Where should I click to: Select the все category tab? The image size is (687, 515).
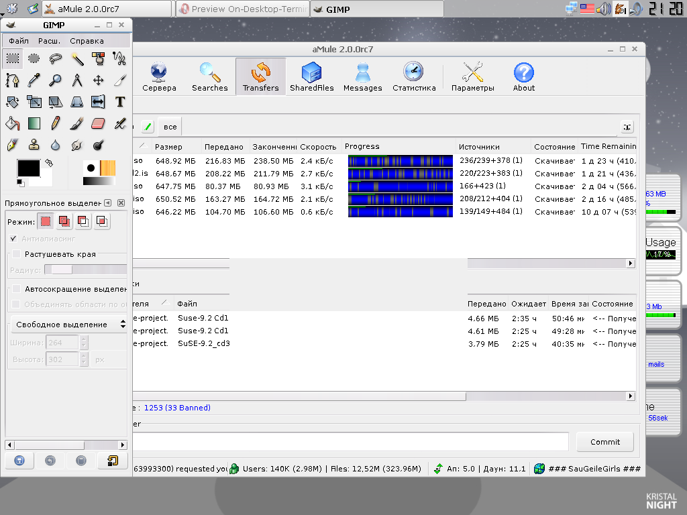tap(170, 127)
